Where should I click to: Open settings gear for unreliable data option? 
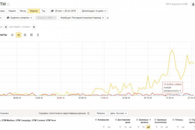(x=88, y=113)
